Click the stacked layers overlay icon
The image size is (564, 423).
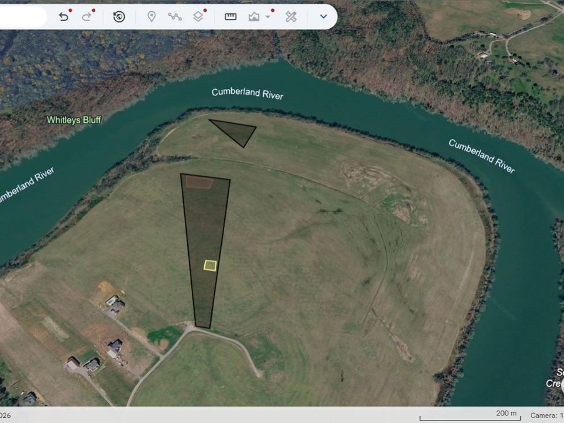pos(198,16)
